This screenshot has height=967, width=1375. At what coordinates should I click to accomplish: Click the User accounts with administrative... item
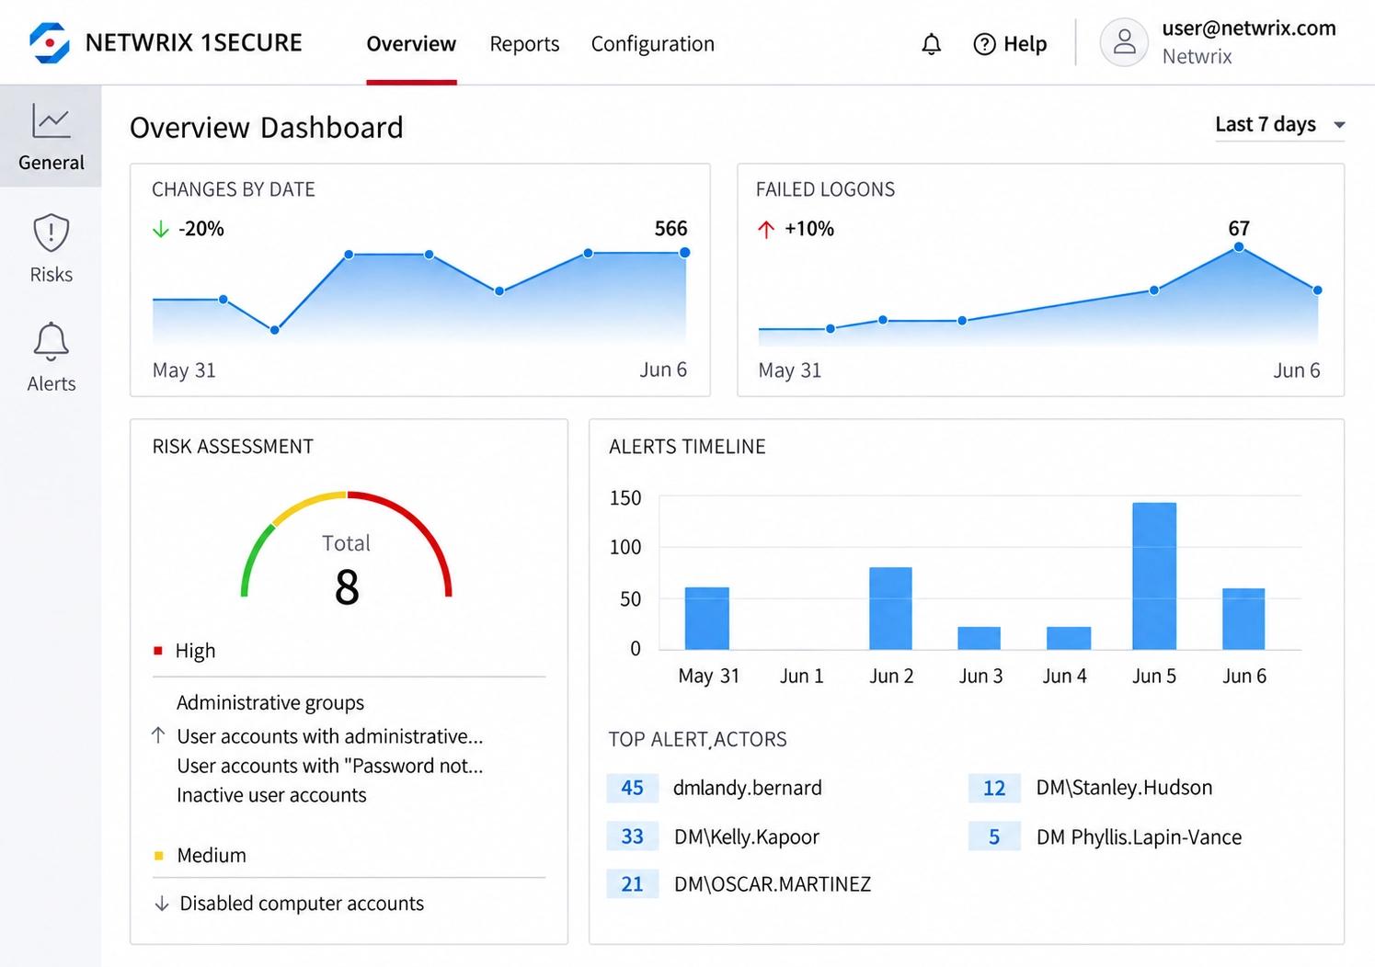tap(330, 736)
